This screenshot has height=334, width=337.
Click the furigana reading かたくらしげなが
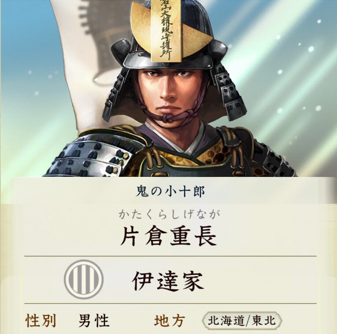pyautogui.click(x=169, y=215)
